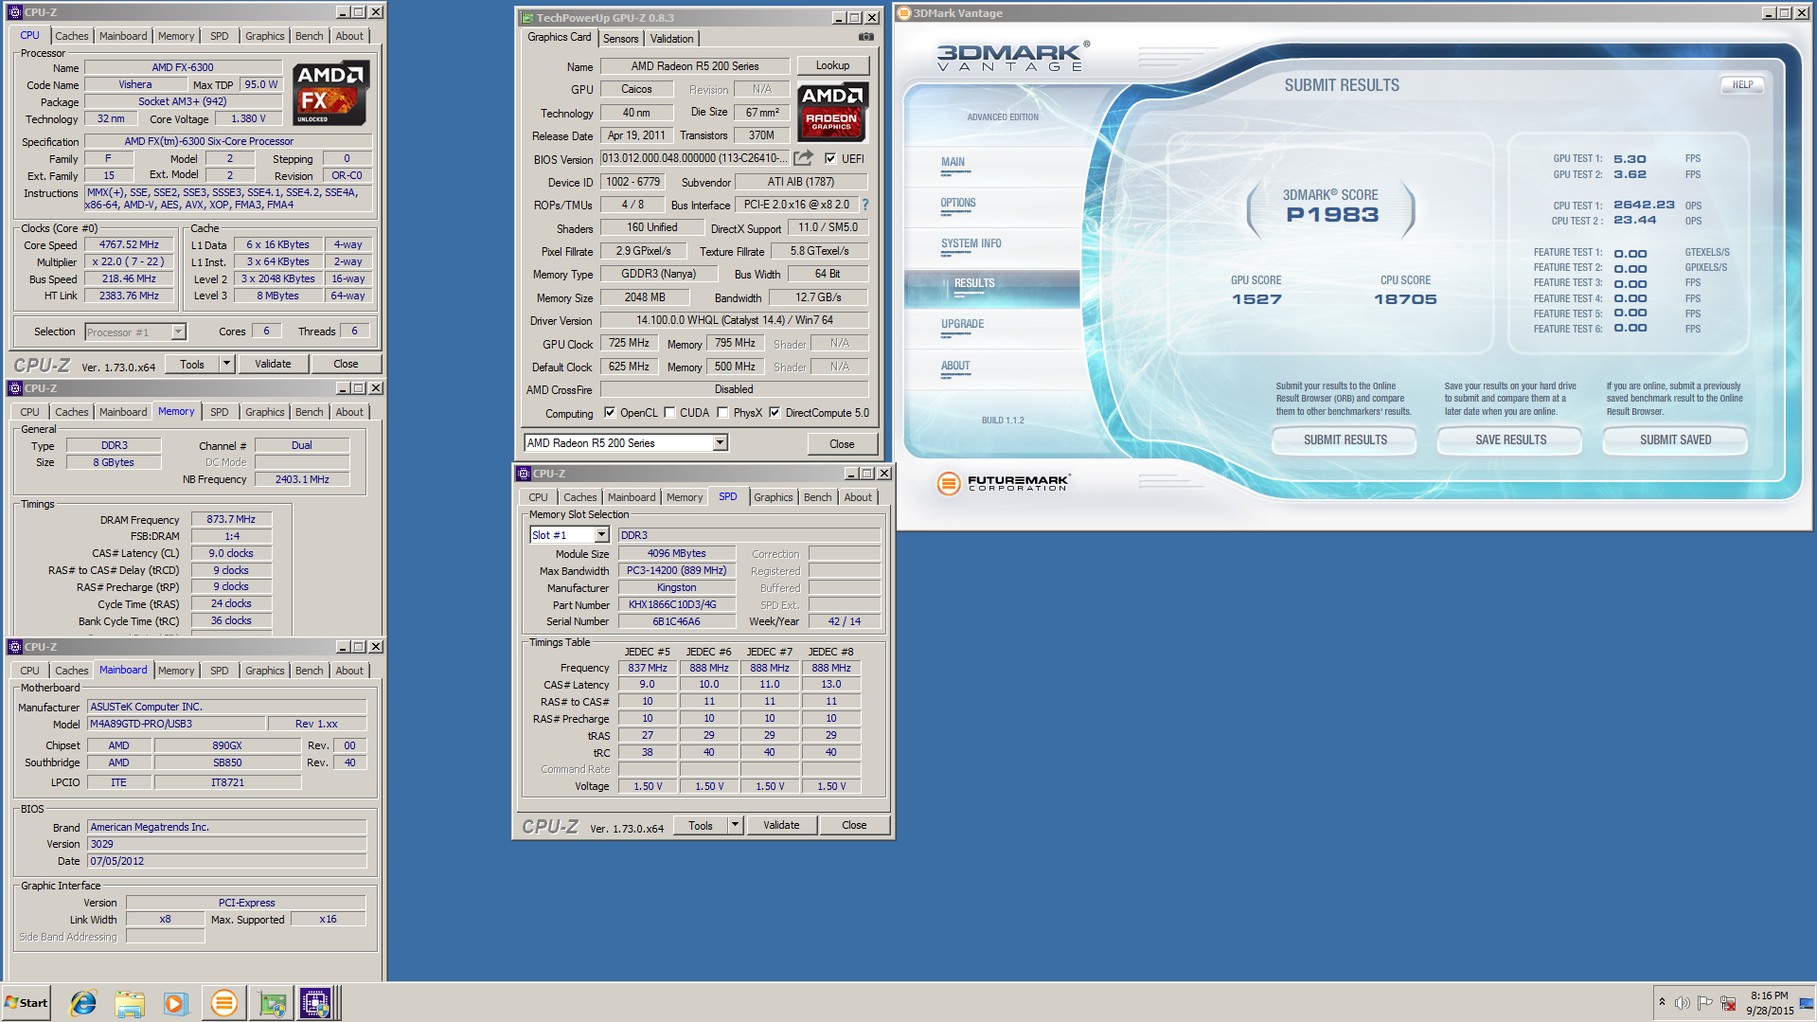This screenshot has width=1817, height=1022.
Task: Click the Lookup button in GPU-Z
Action: coord(832,65)
